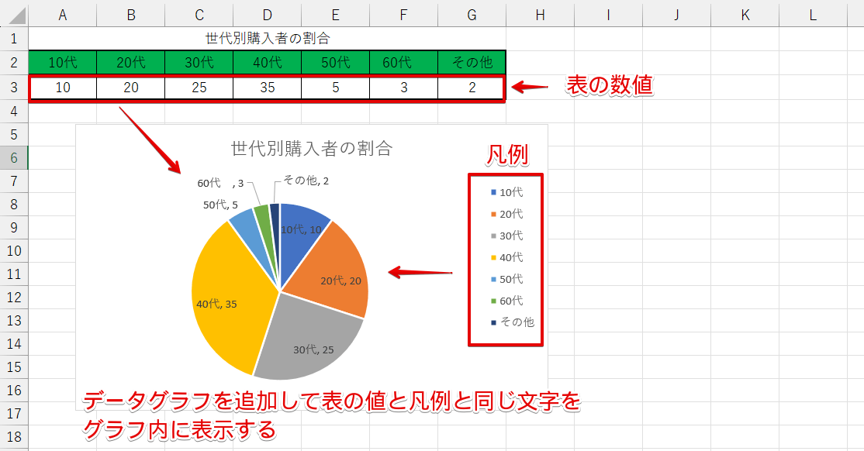Select column A header
The height and width of the screenshot is (451, 864).
pyautogui.click(x=63, y=14)
